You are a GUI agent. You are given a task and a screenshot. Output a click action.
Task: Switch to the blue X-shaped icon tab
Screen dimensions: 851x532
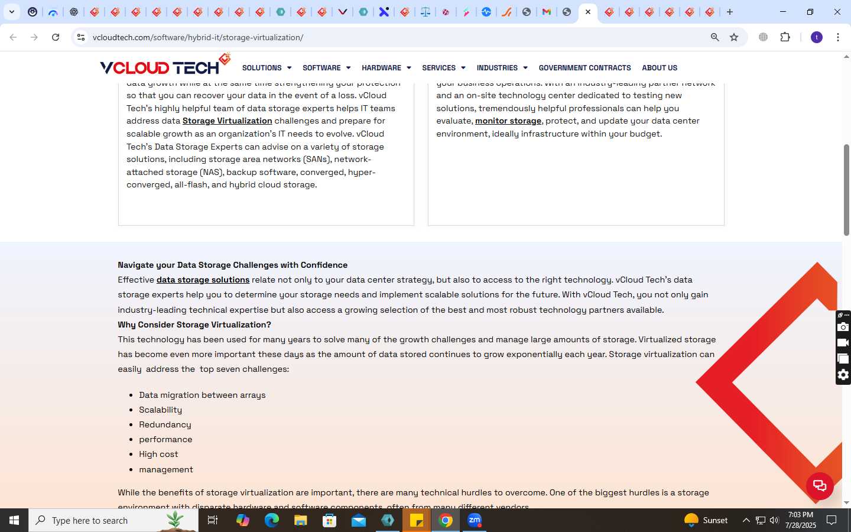click(x=384, y=12)
